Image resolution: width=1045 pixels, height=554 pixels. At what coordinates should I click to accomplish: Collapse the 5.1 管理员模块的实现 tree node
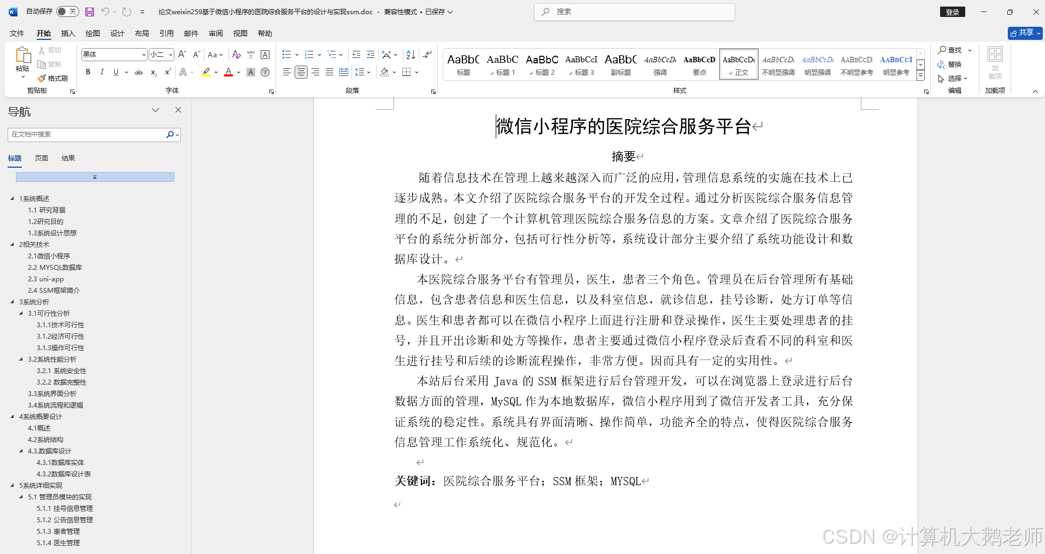pyautogui.click(x=21, y=497)
